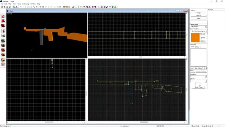Toggle helpers visibility in toolbar
225x127 pixels.
(x=102, y=7)
